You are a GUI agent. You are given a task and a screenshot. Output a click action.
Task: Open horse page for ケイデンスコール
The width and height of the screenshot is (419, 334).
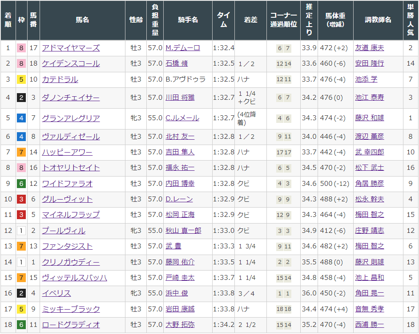pos(71,63)
